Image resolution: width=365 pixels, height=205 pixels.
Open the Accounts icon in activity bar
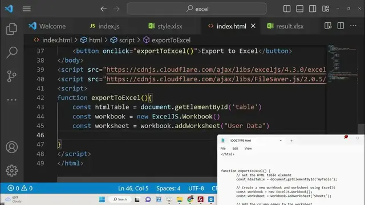pos(11,147)
